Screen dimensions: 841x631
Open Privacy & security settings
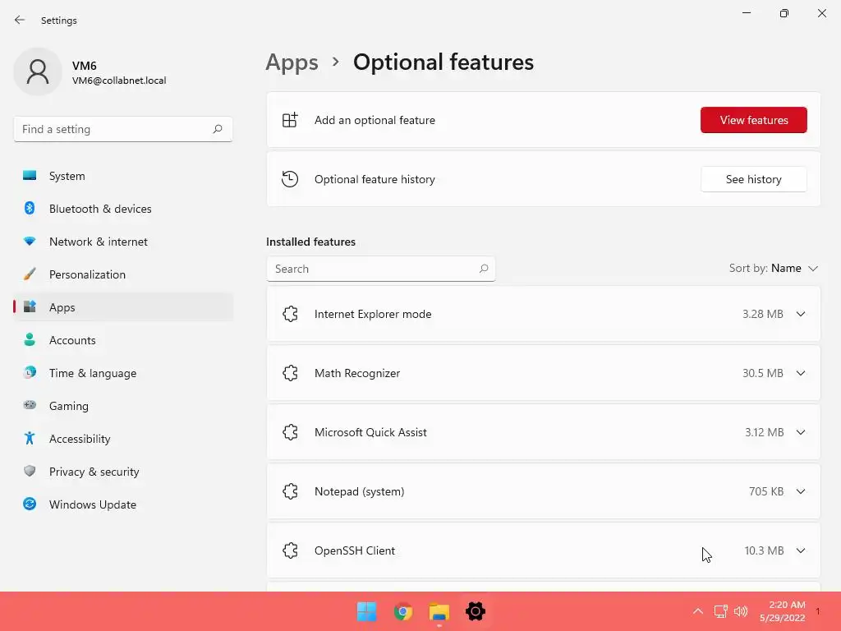[x=123, y=472]
